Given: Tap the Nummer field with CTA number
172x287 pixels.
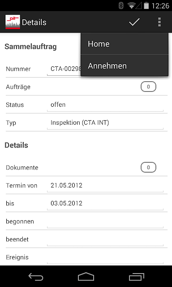Looking at the screenshot, I should click(64, 70).
